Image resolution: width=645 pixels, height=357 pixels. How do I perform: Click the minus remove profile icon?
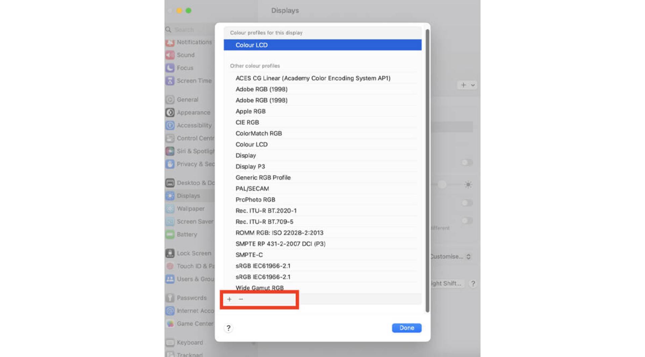(241, 299)
